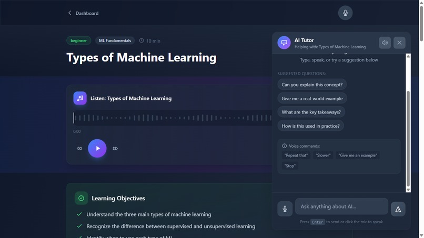Click the back chevron beside Dashboard

69,13
